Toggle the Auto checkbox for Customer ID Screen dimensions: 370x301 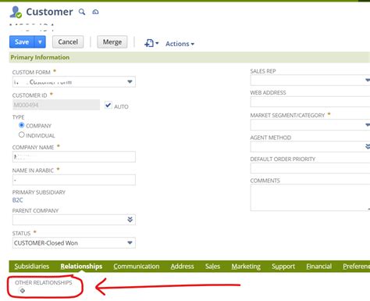coord(109,105)
